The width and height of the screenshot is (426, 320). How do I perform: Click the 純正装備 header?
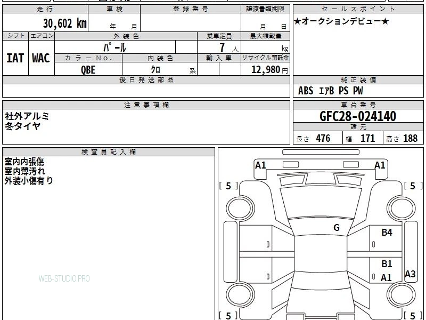point(358,80)
